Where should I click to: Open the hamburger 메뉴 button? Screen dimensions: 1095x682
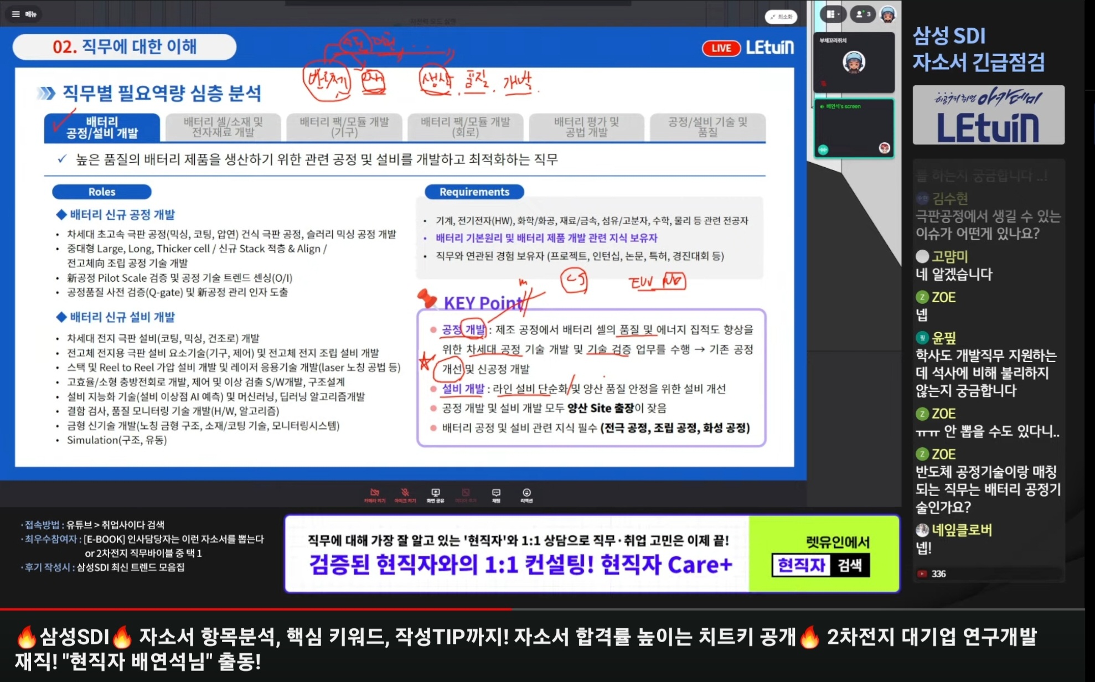[24, 14]
